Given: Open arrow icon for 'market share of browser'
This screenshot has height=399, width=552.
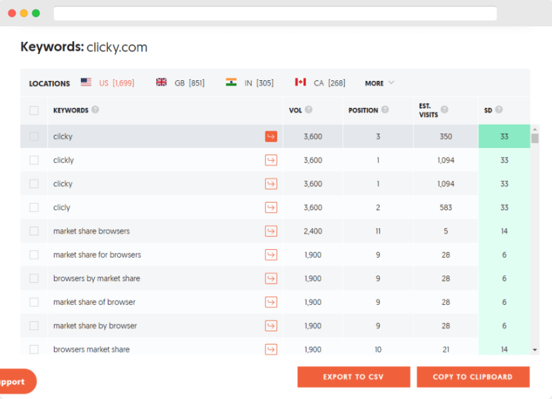Looking at the screenshot, I should tap(271, 302).
